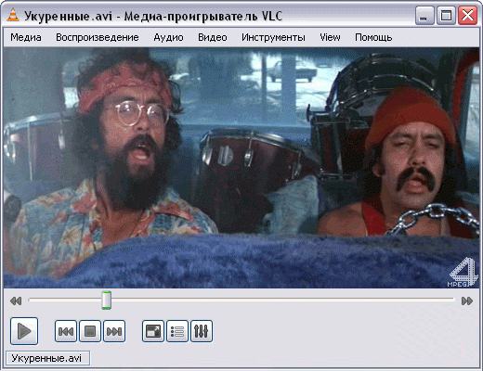This screenshot has height=371, width=483.
Task: Click the slower rewind double-arrow icon
Action: pos(16,301)
